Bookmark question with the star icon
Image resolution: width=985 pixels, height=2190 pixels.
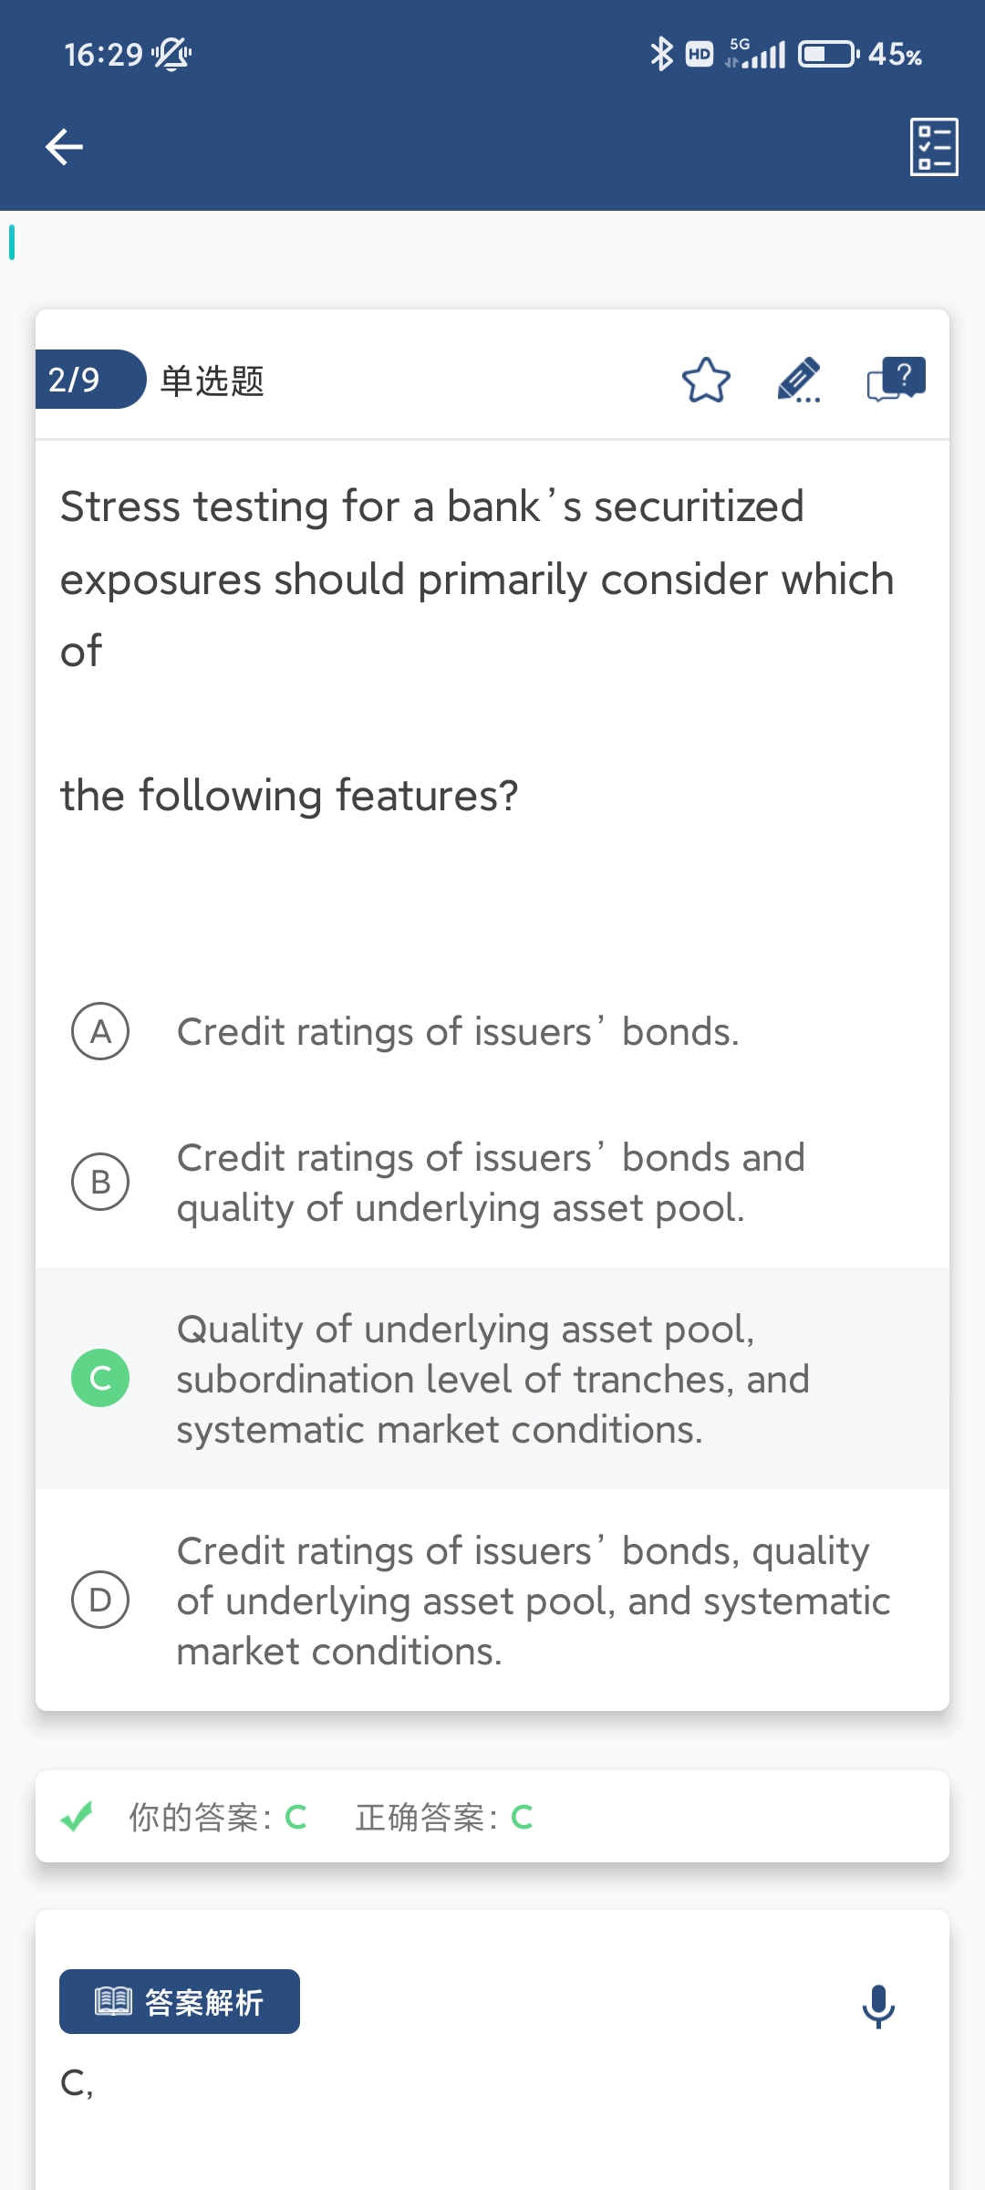[x=706, y=381]
